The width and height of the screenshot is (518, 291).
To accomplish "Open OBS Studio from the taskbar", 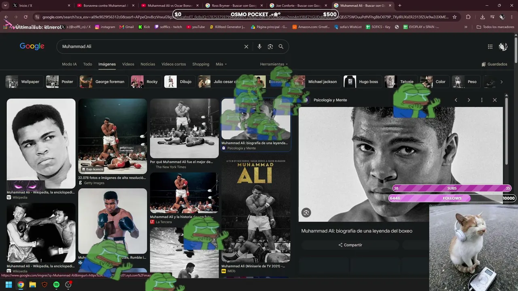I will 68,285.
